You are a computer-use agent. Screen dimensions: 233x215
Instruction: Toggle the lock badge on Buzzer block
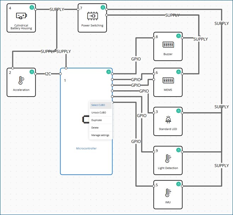coord(178,36)
